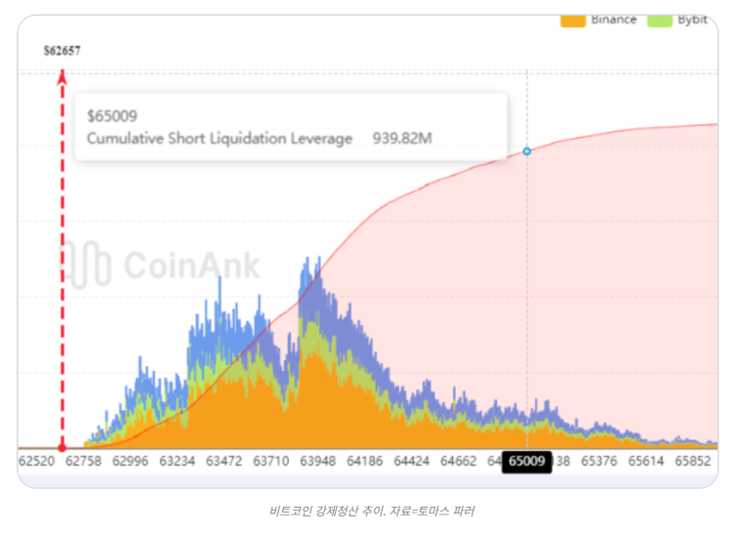This screenshot has height=534, width=742.
Task: Click the Binance legend label
Action: (613, 20)
